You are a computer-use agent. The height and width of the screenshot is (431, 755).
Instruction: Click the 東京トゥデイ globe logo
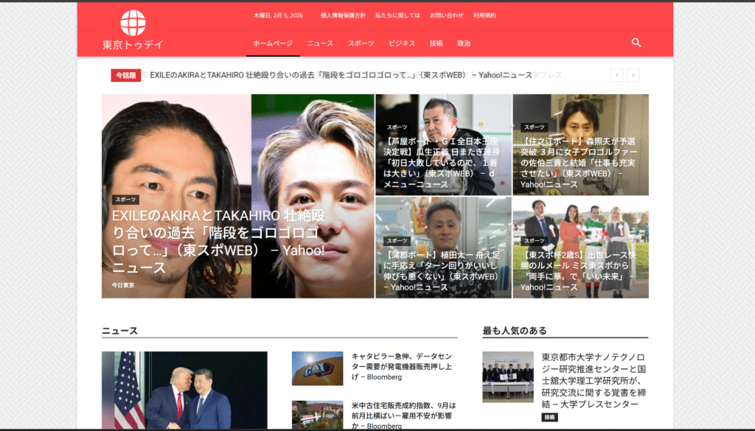133,29
